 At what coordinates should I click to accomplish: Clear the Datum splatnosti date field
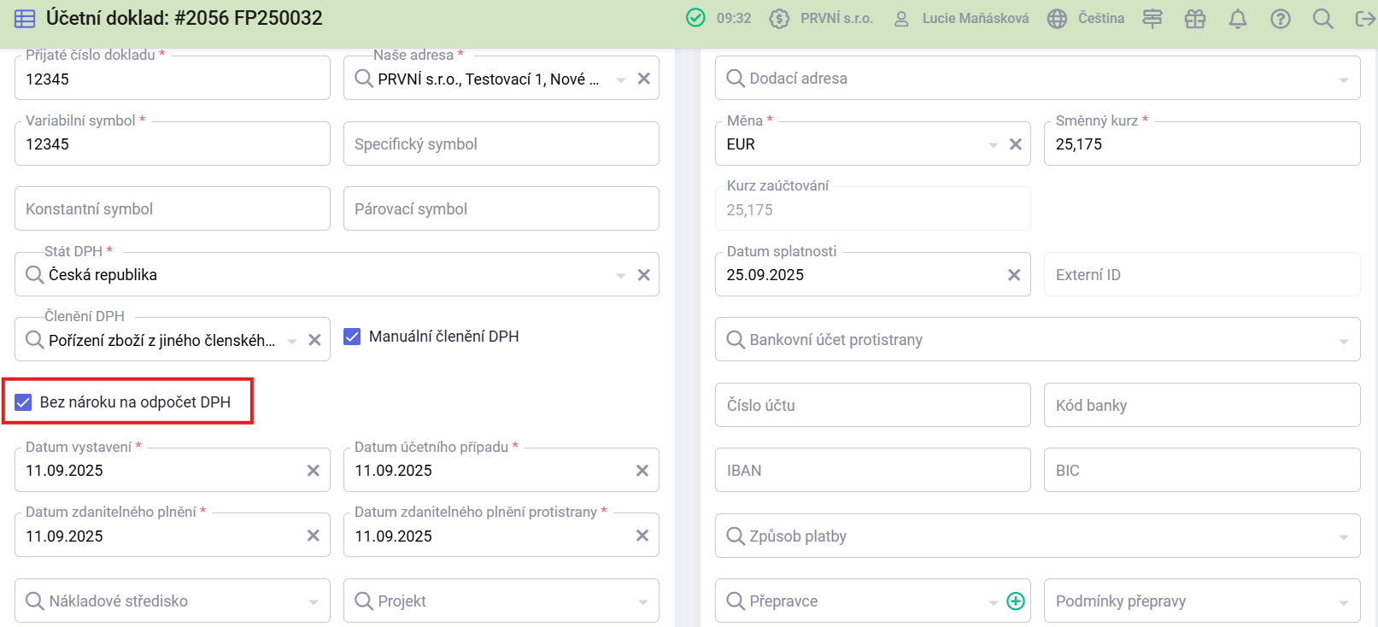tap(1014, 275)
